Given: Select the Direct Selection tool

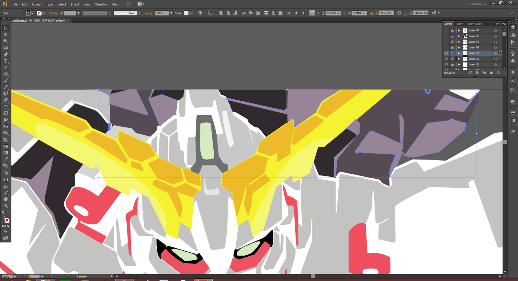Looking at the screenshot, I should pyautogui.click(x=6, y=34).
